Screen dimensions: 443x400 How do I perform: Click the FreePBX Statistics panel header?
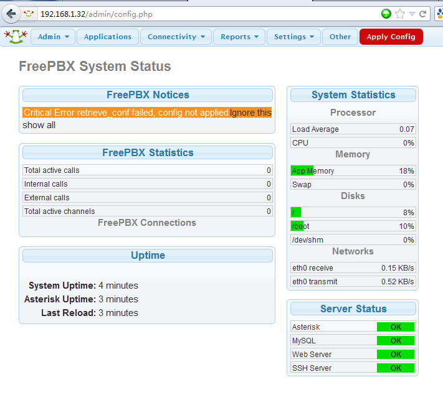pyautogui.click(x=148, y=152)
